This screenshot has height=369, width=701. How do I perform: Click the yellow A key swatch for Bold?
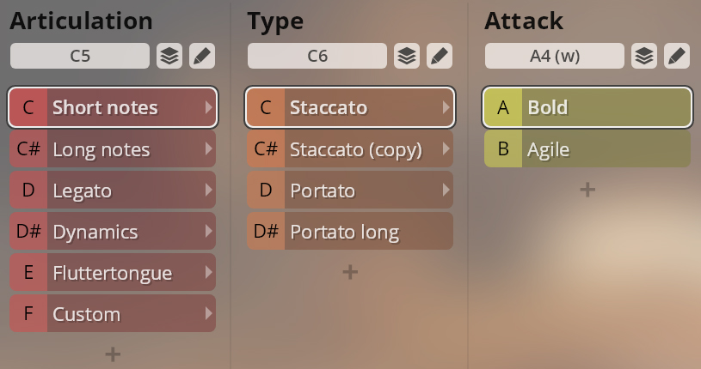coord(503,108)
